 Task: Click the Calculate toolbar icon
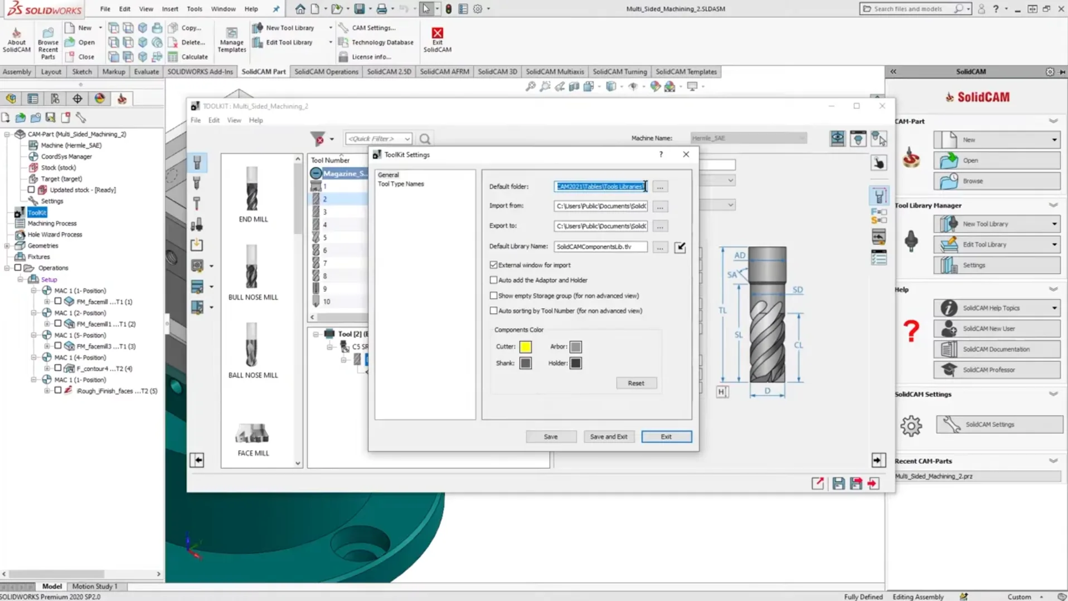(x=173, y=57)
